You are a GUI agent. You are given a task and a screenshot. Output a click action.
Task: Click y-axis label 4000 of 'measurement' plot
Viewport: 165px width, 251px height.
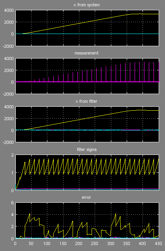tap(9, 59)
